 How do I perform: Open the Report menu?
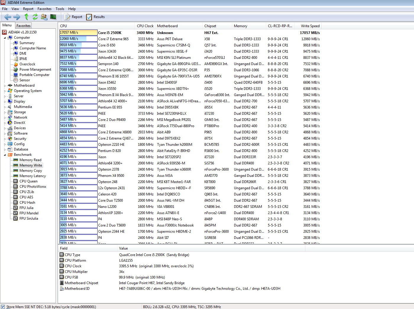point(28,9)
